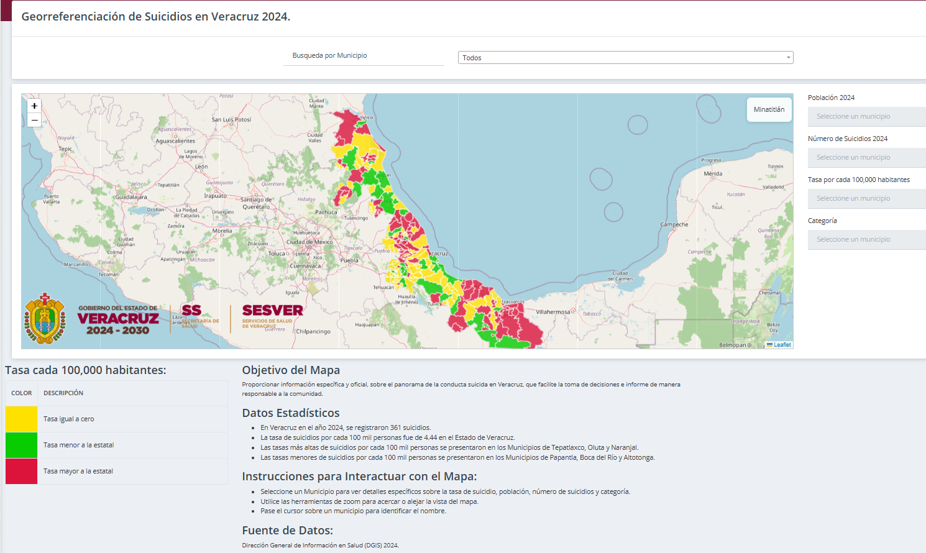
Task: Click the red legend color swatch
Action: click(22, 471)
